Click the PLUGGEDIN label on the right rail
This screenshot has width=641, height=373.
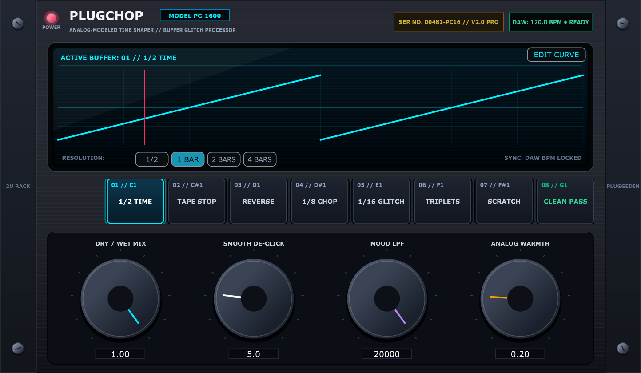click(x=623, y=186)
